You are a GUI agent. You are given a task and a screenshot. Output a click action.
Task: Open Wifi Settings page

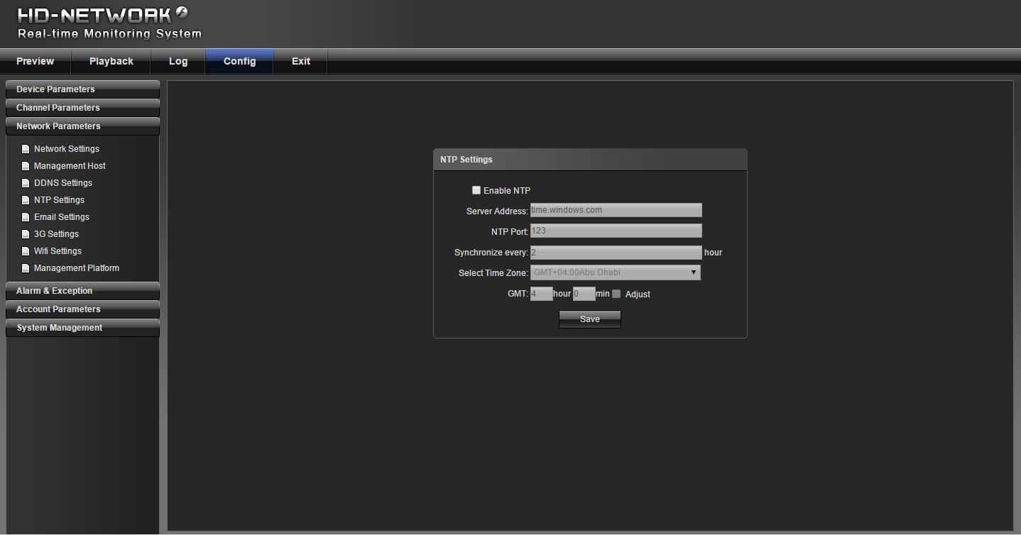(x=58, y=251)
